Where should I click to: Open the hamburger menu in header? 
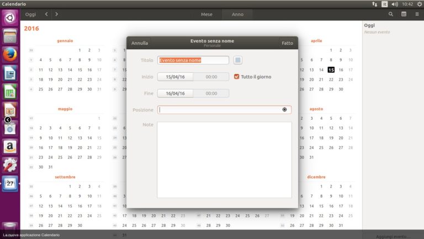pyautogui.click(x=417, y=14)
